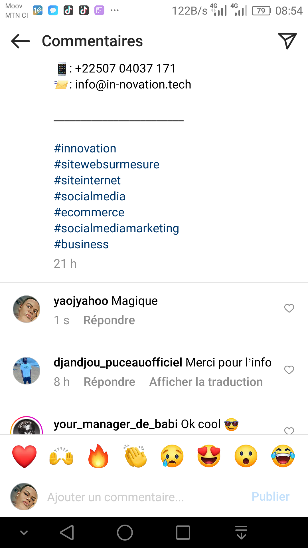Open yaojyahoo's profile picture
The width and height of the screenshot is (308, 548).
pyautogui.click(x=27, y=309)
